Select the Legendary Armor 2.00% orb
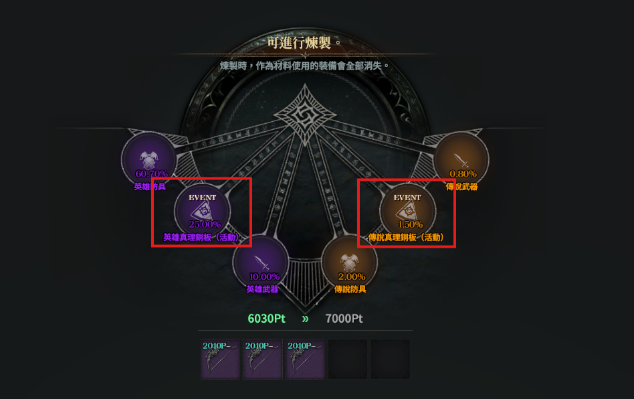 [350, 262]
